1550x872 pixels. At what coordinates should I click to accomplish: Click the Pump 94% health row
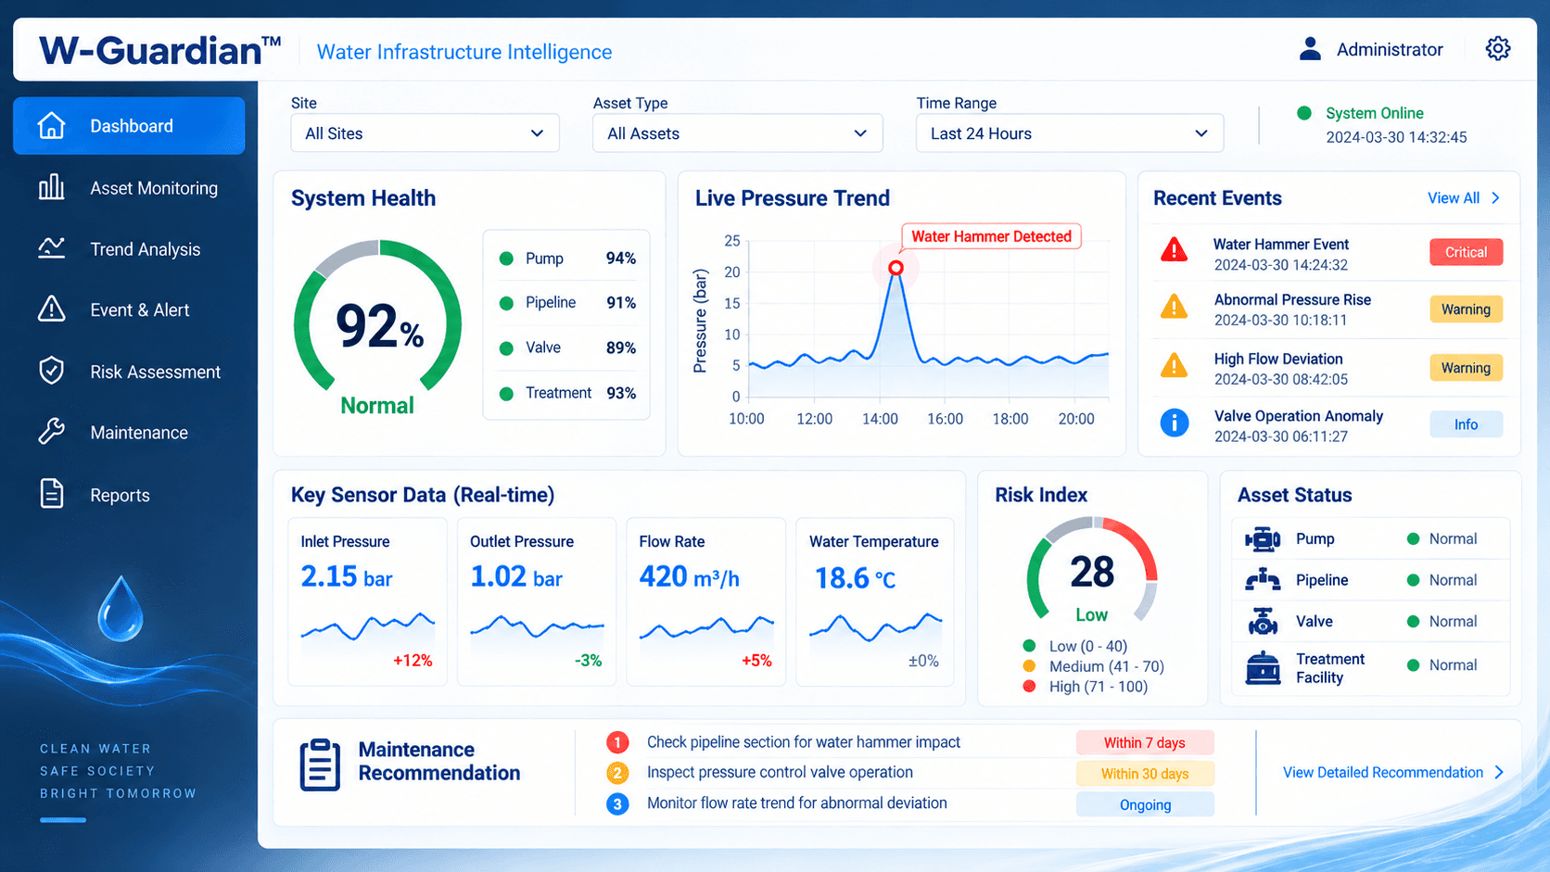pos(567,259)
